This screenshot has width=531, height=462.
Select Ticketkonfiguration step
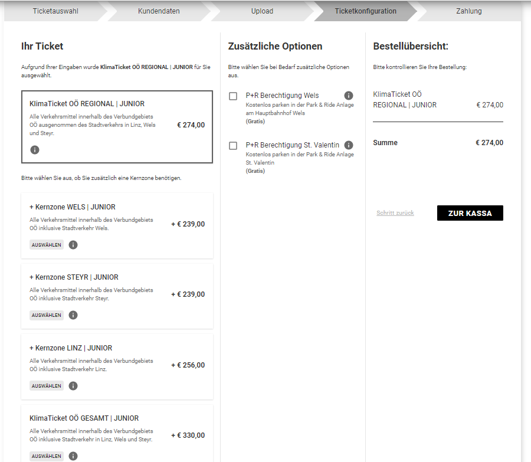(x=365, y=11)
